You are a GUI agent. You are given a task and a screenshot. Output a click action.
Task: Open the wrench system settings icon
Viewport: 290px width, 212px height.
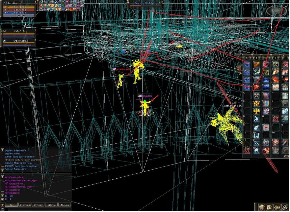(x=285, y=207)
